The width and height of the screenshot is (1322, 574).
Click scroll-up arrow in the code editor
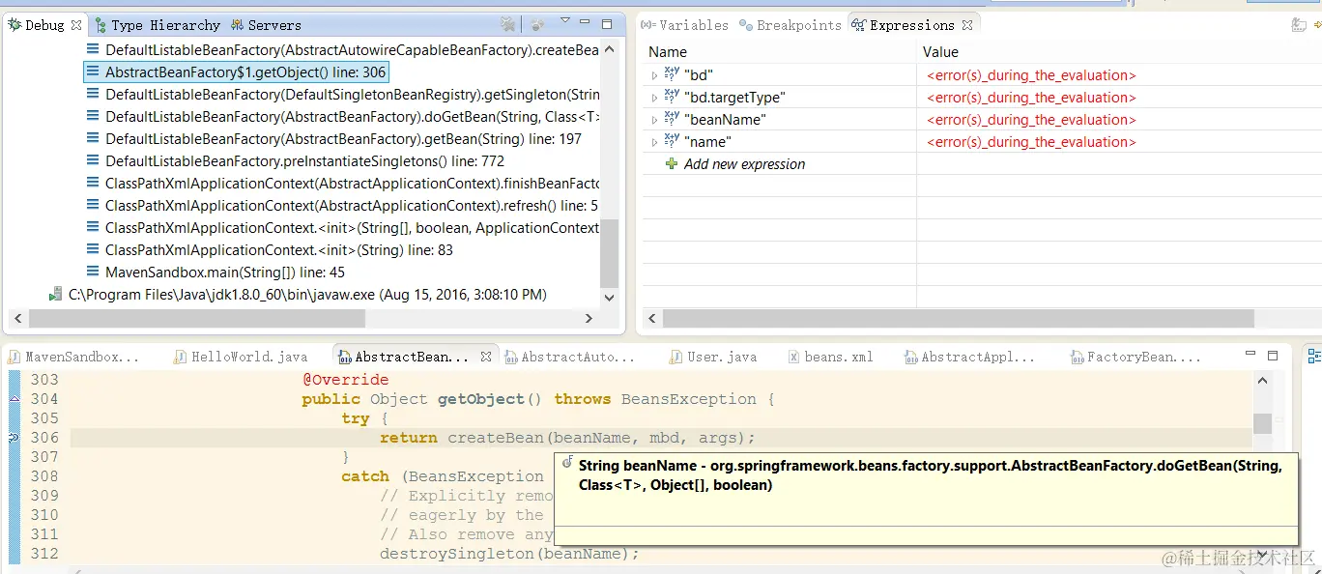coord(1262,383)
